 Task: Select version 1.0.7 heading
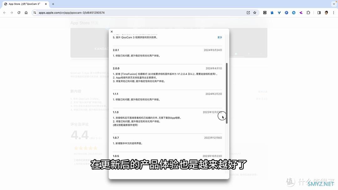click(116, 138)
